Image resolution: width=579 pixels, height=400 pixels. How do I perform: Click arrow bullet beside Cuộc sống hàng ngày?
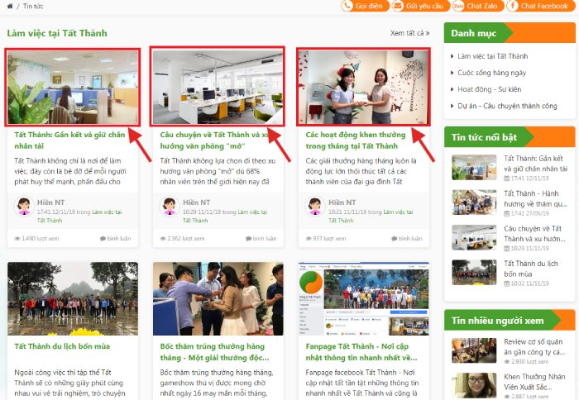click(452, 73)
